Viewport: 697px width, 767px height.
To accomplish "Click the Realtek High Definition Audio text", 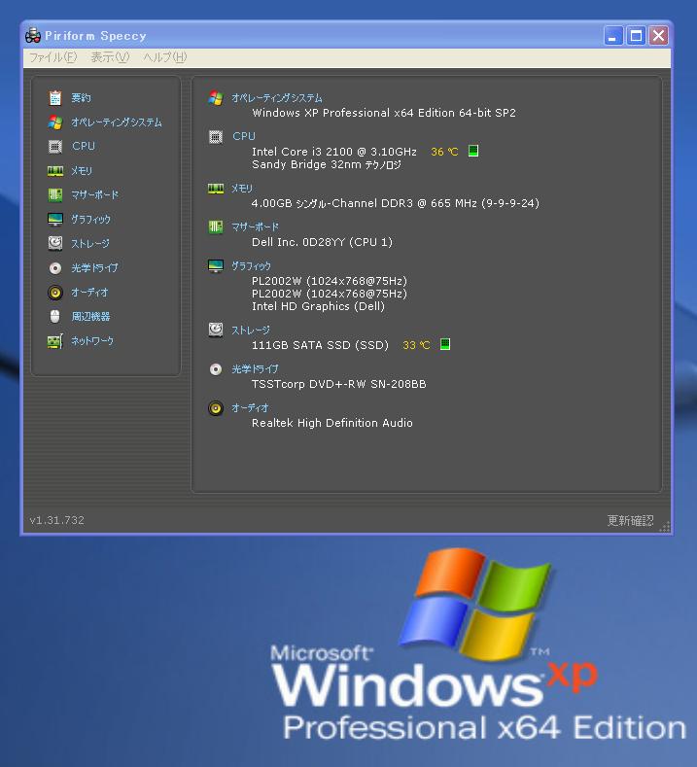I will tap(332, 423).
